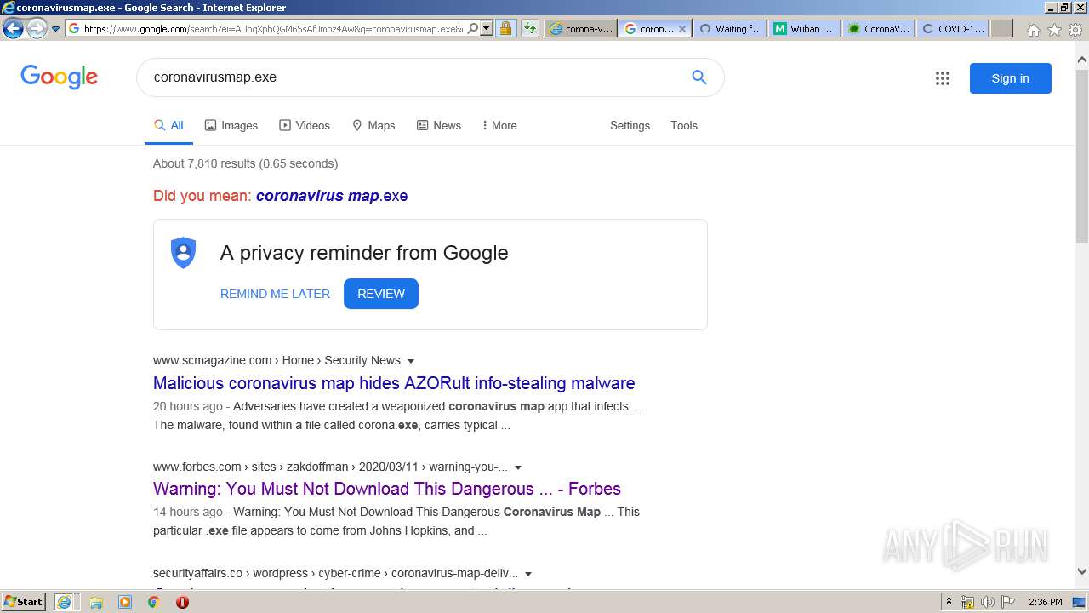Image resolution: width=1089 pixels, height=613 pixels.
Task: Open IE Favorites star icon
Action: tap(1054, 30)
